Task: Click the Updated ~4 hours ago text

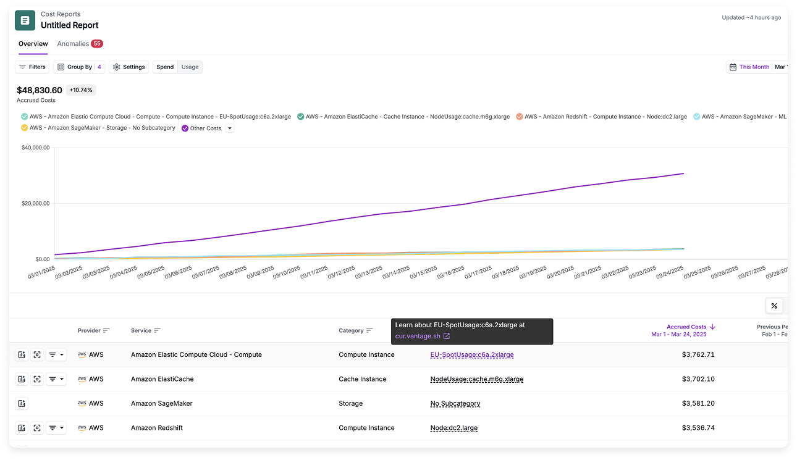Action: tap(751, 17)
